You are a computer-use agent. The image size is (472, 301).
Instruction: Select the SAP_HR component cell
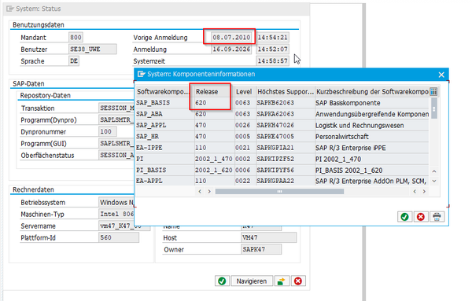pos(165,137)
